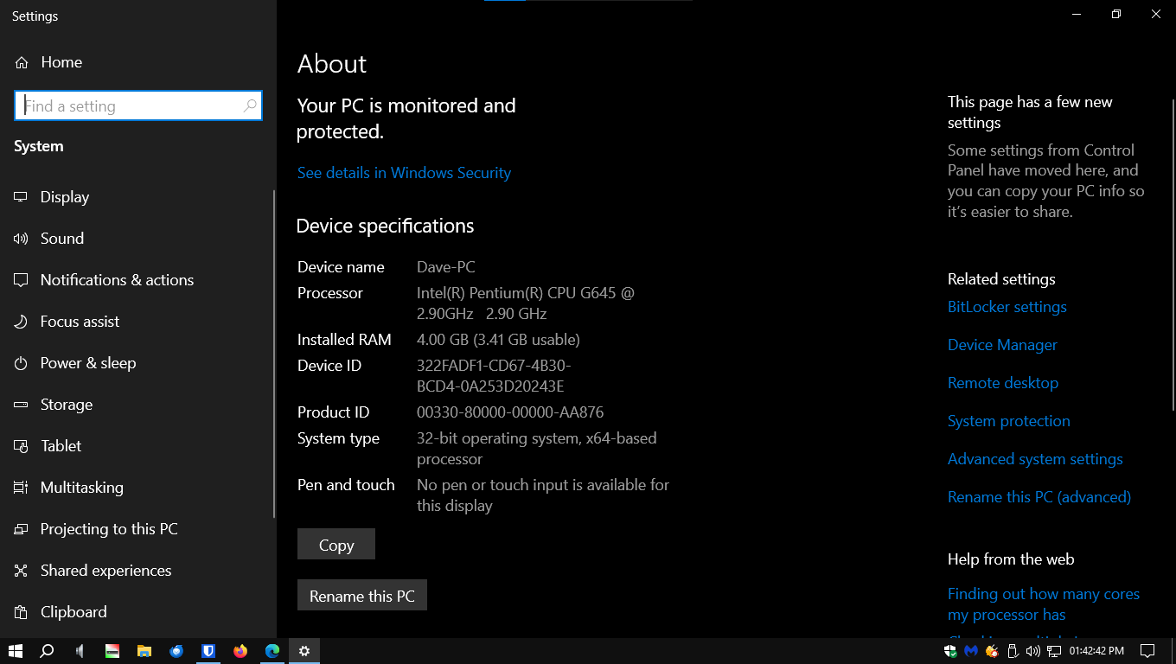Click the system tray clock

[x=1096, y=651]
